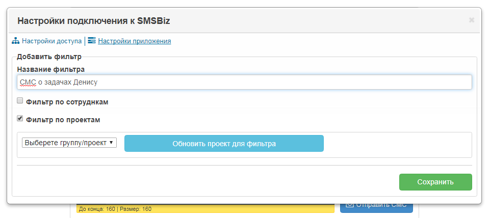
Task: Switch to Настройки приложения tab link
Action: pos(135,41)
